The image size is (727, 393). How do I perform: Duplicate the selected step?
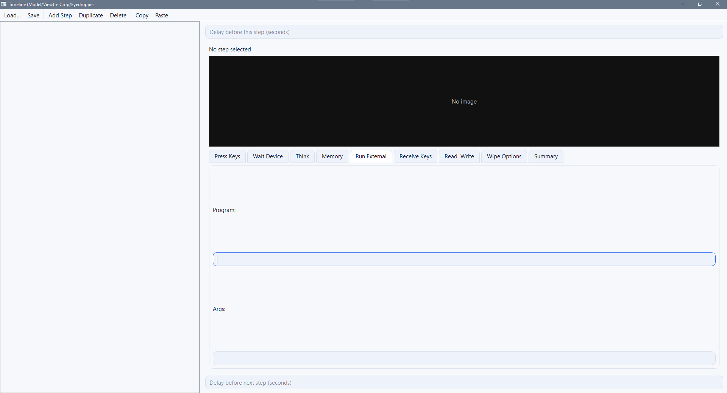91,15
